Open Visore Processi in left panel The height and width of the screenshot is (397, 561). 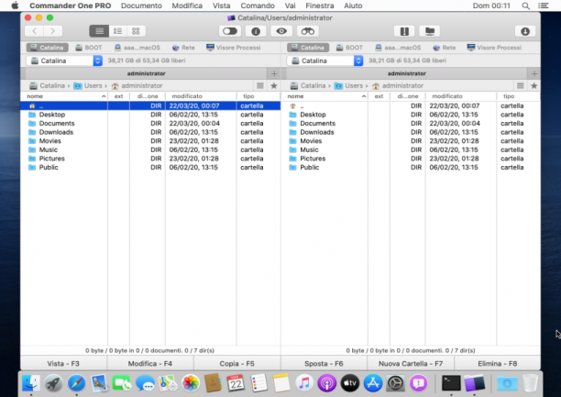(234, 48)
